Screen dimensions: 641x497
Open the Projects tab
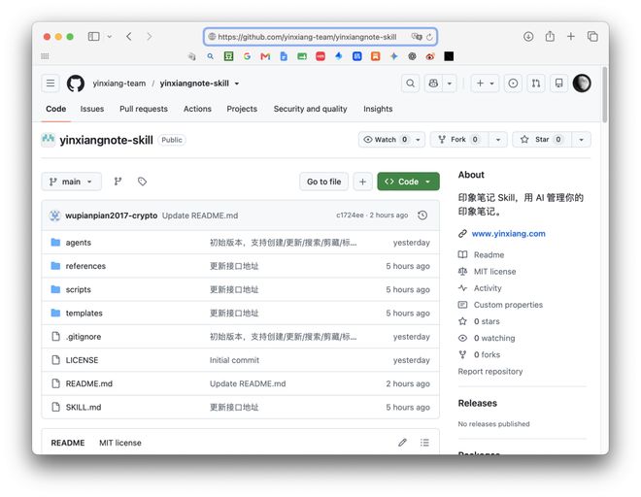point(242,109)
